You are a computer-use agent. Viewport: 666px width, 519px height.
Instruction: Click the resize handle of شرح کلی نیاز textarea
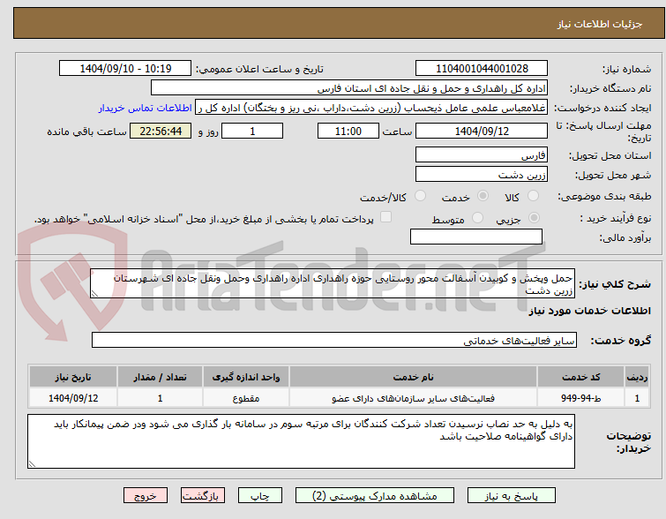coord(94,294)
